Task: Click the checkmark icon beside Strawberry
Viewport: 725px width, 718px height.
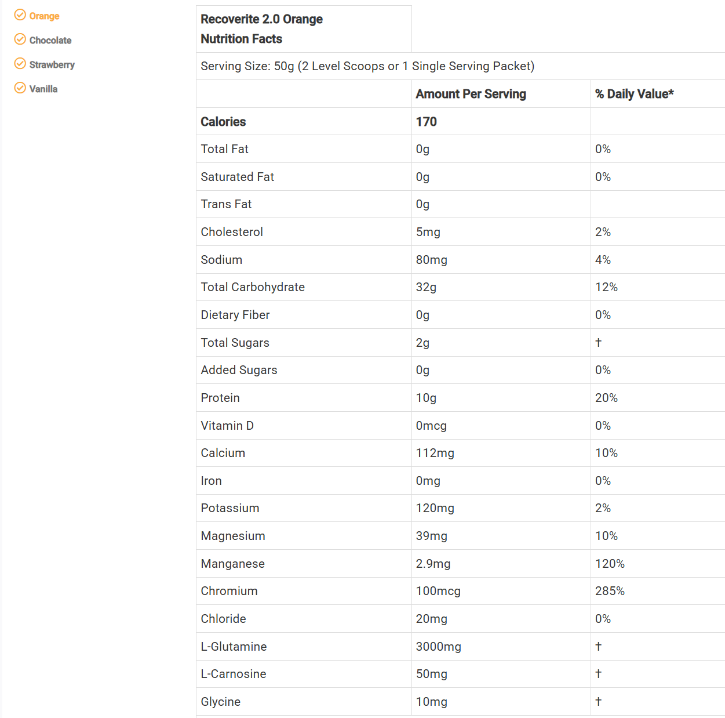Action: (x=20, y=64)
